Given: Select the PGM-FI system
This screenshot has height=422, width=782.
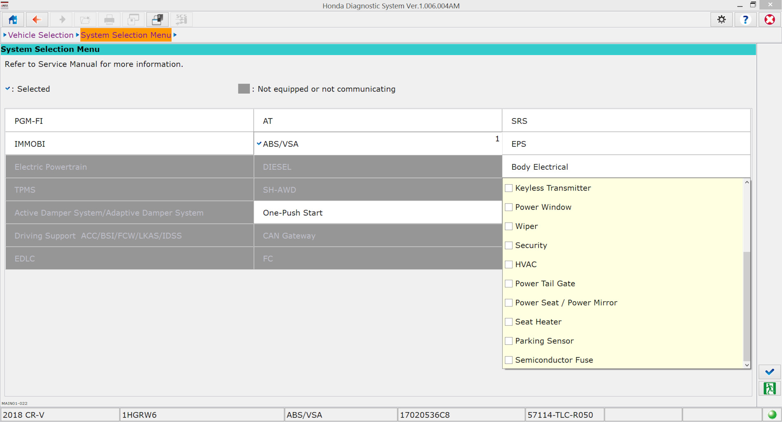Looking at the screenshot, I should pos(130,121).
